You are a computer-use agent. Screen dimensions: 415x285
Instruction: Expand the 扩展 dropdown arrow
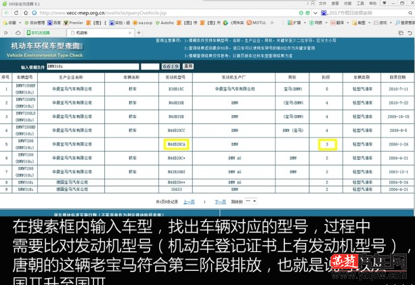click(x=305, y=23)
